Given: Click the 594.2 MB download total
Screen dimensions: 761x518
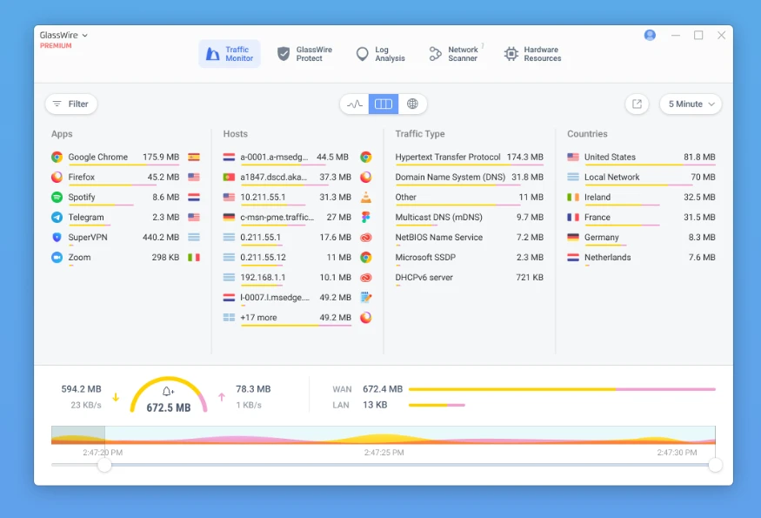Looking at the screenshot, I should 81,389.
